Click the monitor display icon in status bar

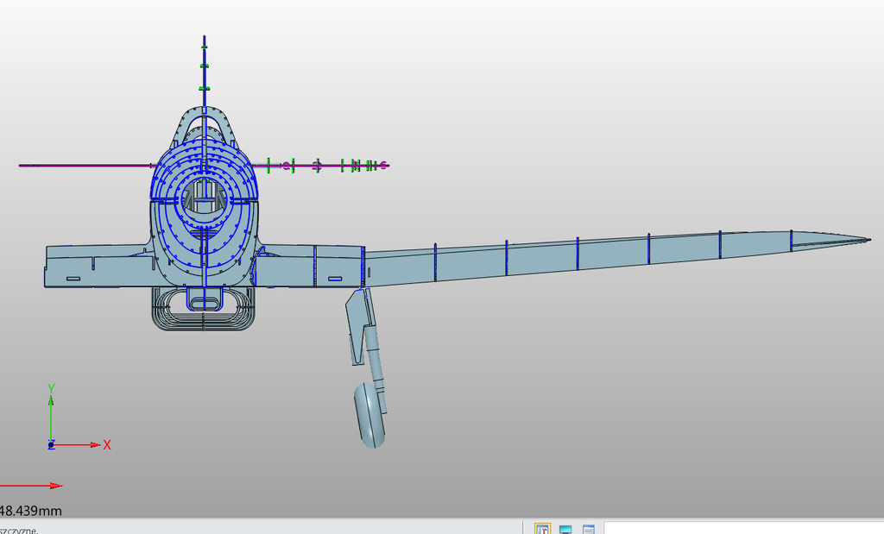point(565,528)
